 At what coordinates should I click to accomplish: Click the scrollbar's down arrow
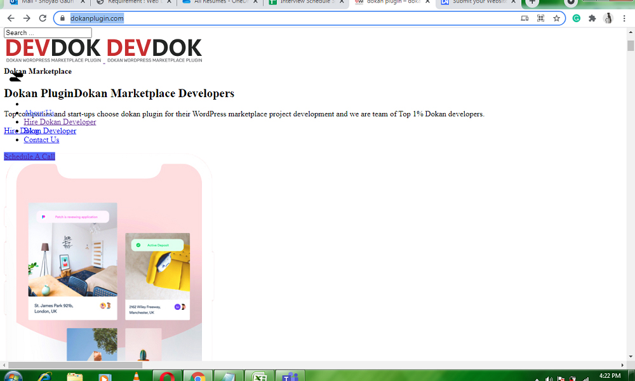(631, 357)
